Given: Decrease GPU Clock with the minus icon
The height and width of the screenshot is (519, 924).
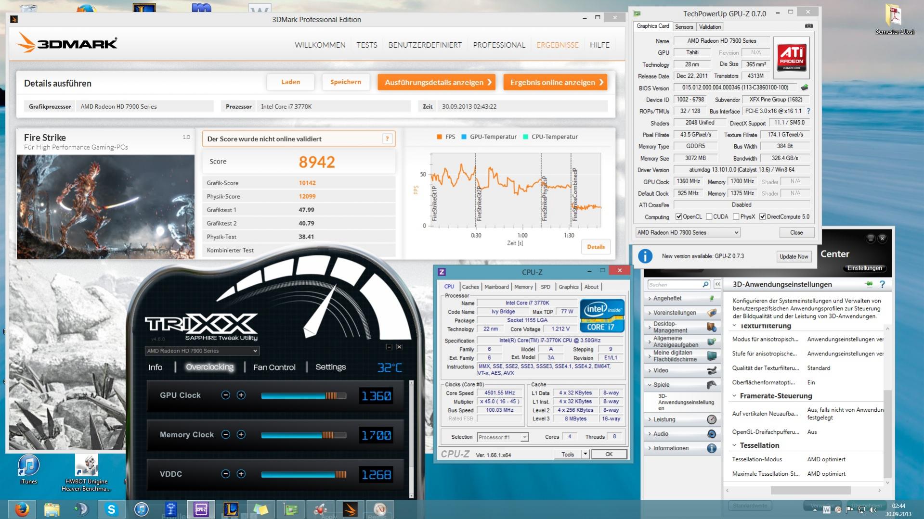Looking at the screenshot, I should [x=225, y=395].
